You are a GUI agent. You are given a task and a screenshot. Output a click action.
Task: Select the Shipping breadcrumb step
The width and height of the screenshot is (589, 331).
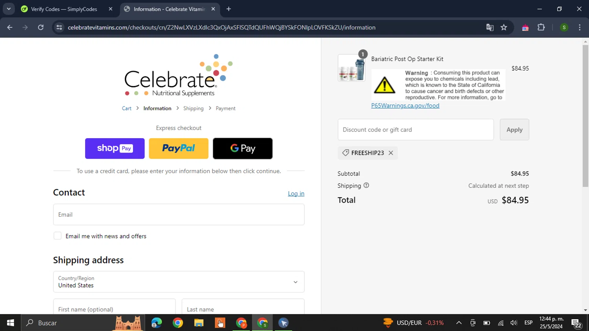tap(193, 108)
